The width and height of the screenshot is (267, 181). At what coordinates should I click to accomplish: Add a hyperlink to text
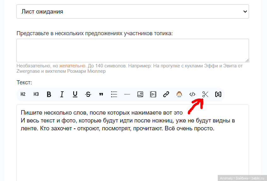(x=166, y=94)
